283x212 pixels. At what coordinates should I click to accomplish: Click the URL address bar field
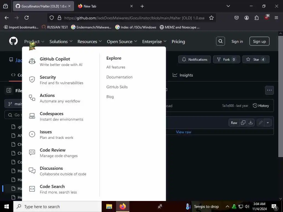[x=134, y=18]
